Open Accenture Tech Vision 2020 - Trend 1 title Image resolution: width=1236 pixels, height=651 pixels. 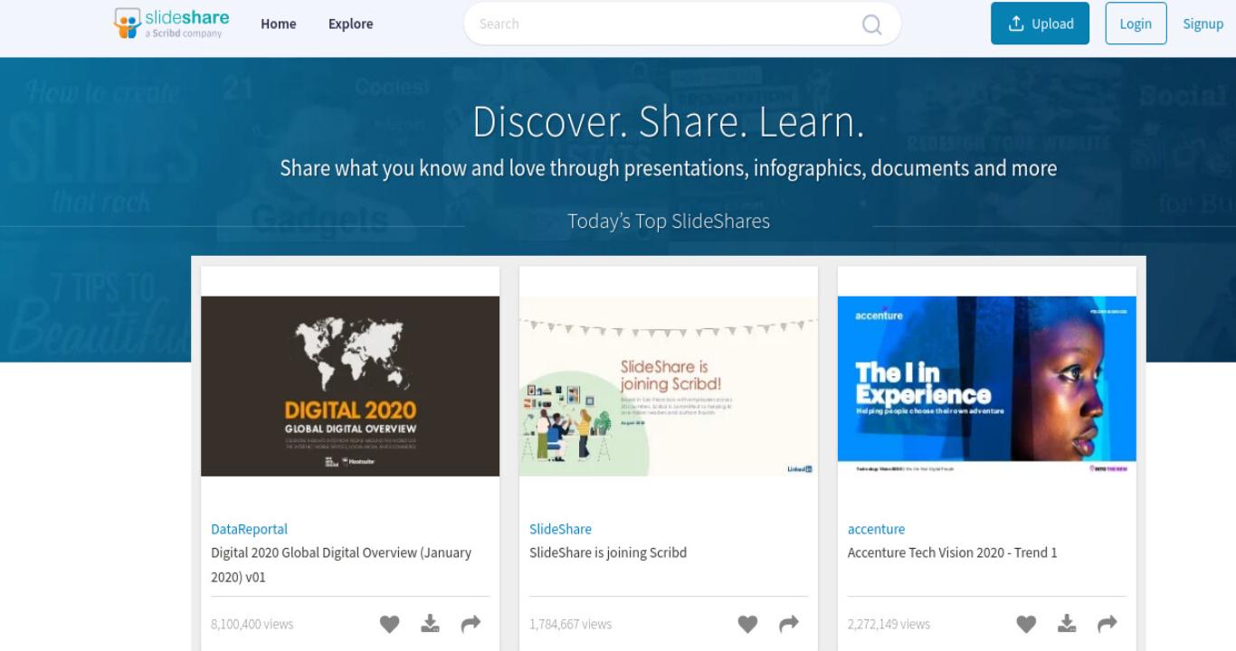click(953, 552)
